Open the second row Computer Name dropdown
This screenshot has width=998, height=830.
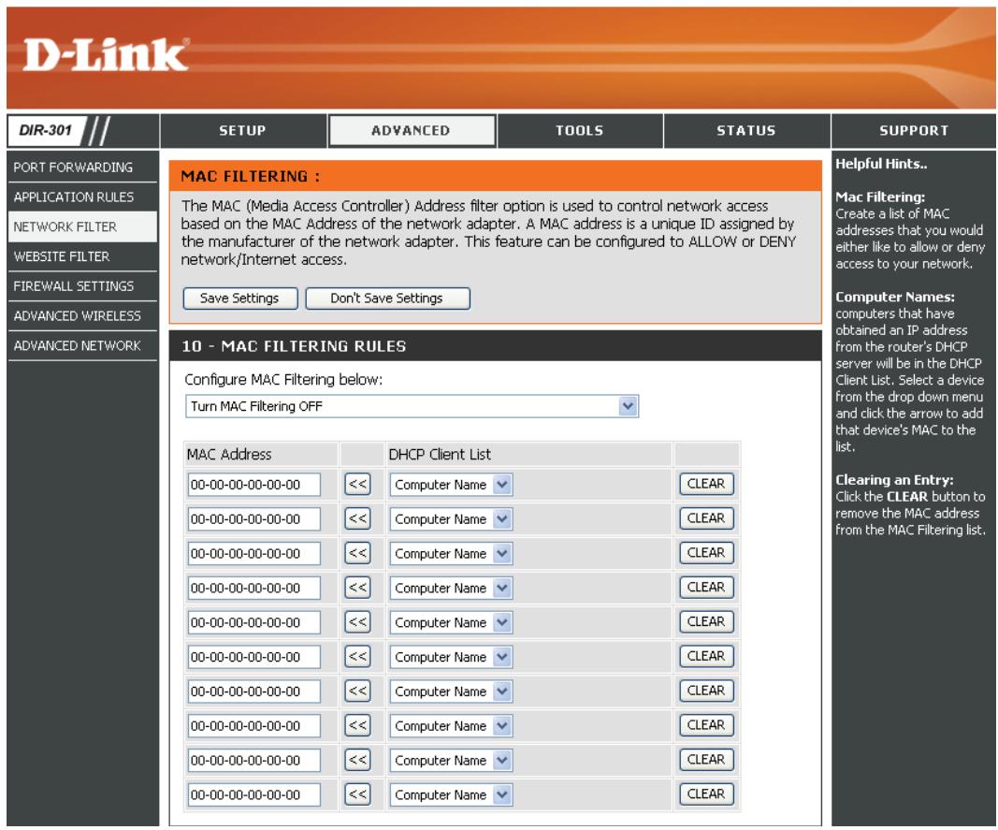tap(451, 519)
